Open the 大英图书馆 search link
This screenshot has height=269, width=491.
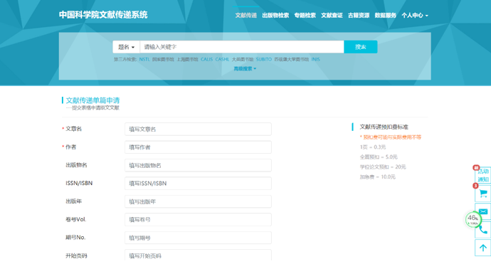pyautogui.click(x=243, y=59)
